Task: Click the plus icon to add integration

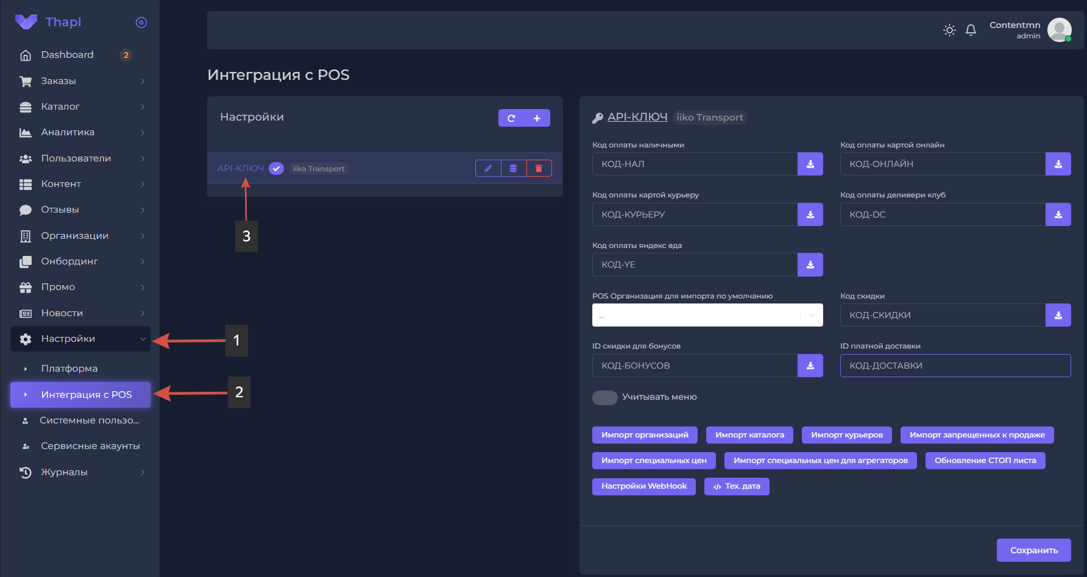Action: pos(537,118)
